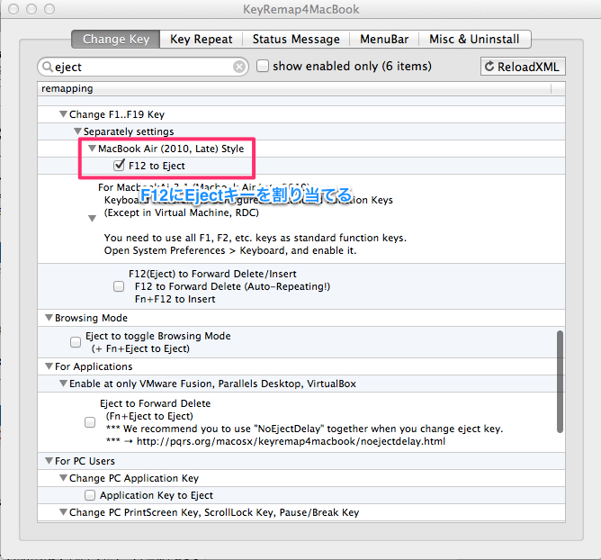Click the search magnifier icon
Viewport: 601px width, 560px height.
tap(47, 67)
